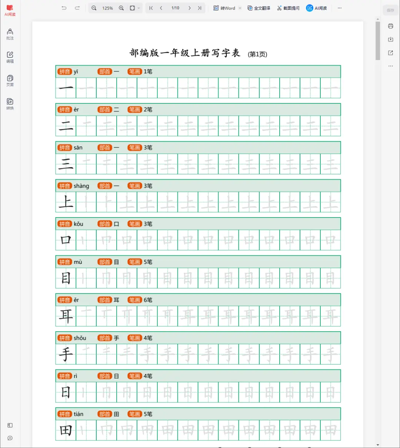Open the 页面 pages panel
400x448 pixels.
click(x=10, y=80)
